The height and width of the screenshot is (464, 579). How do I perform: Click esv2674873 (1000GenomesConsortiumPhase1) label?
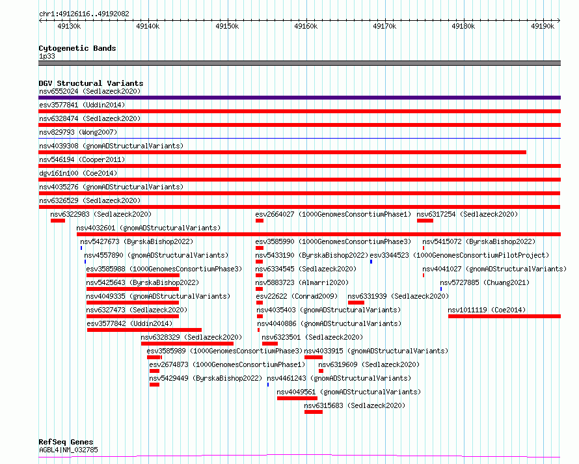coord(227,364)
